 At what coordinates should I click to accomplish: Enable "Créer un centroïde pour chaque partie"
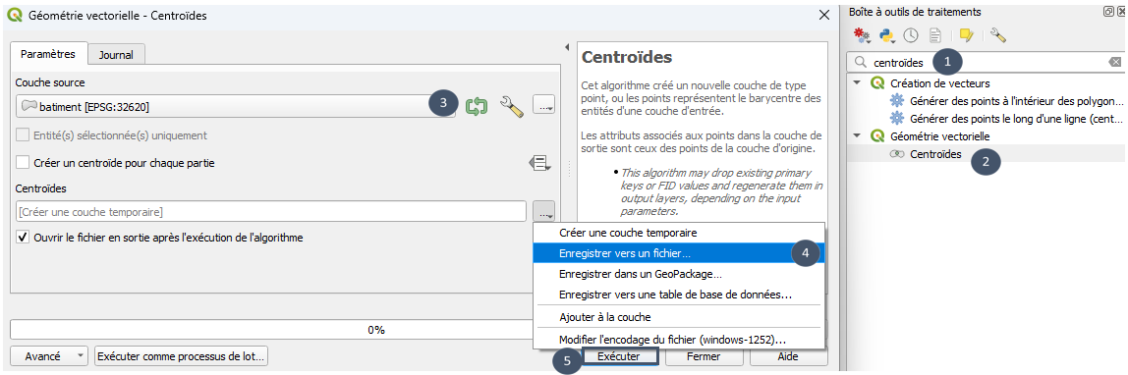[23, 163]
